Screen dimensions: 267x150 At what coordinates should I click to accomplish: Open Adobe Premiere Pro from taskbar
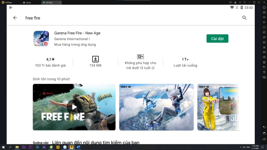31,147
